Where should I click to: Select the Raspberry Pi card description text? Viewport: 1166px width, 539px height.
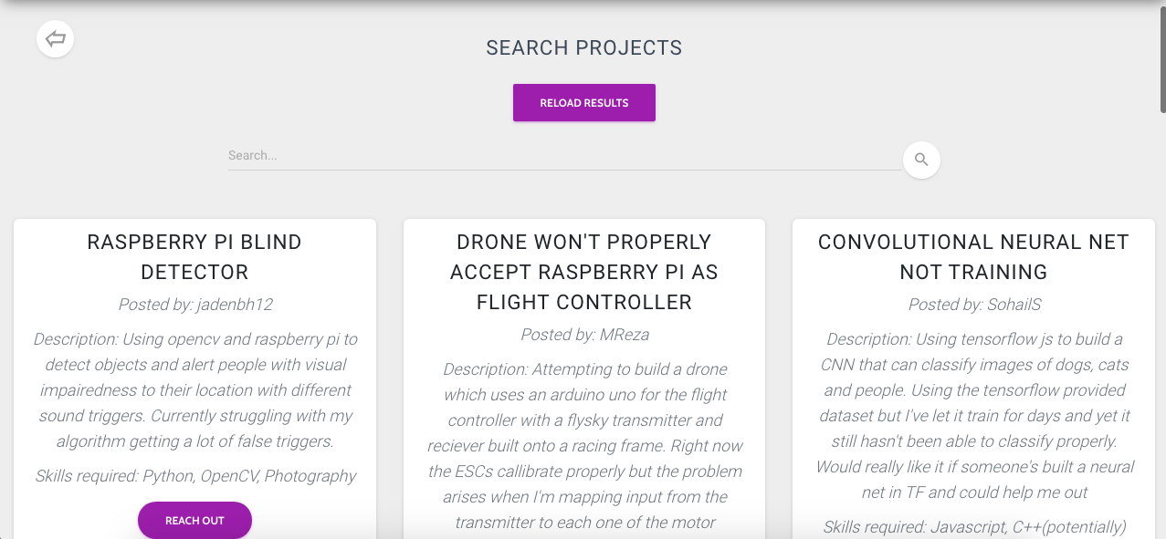(195, 390)
